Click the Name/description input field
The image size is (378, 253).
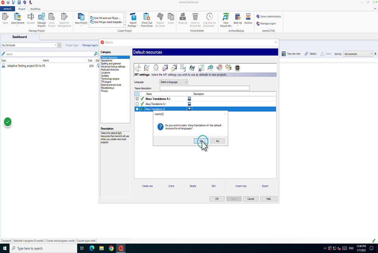point(204,88)
